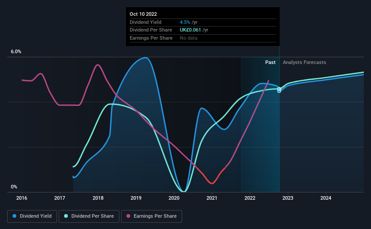Click the Analysts Forecasts label
The height and width of the screenshot is (229, 371).
click(304, 62)
